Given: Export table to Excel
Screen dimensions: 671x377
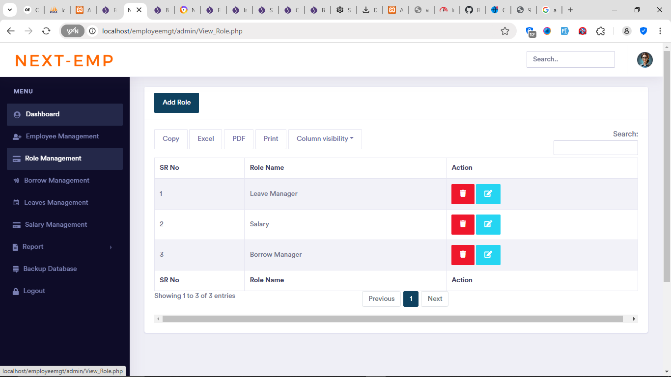Looking at the screenshot, I should coord(205,139).
